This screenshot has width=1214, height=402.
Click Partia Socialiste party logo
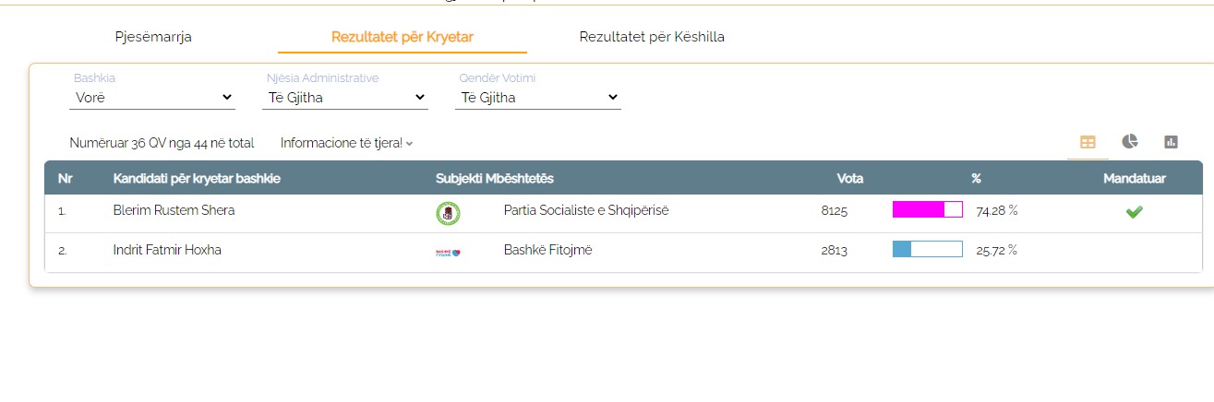448,213
